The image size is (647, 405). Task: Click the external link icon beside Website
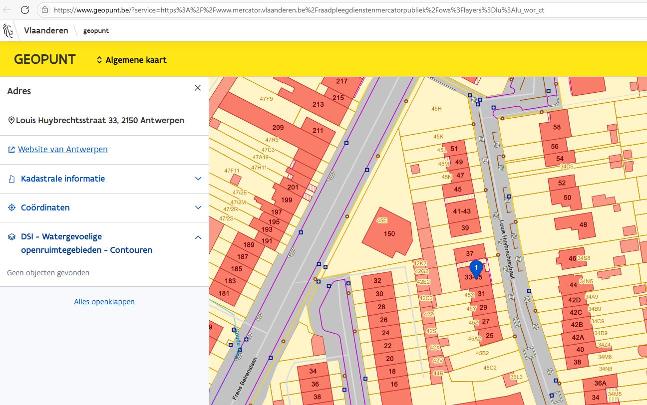[11, 150]
